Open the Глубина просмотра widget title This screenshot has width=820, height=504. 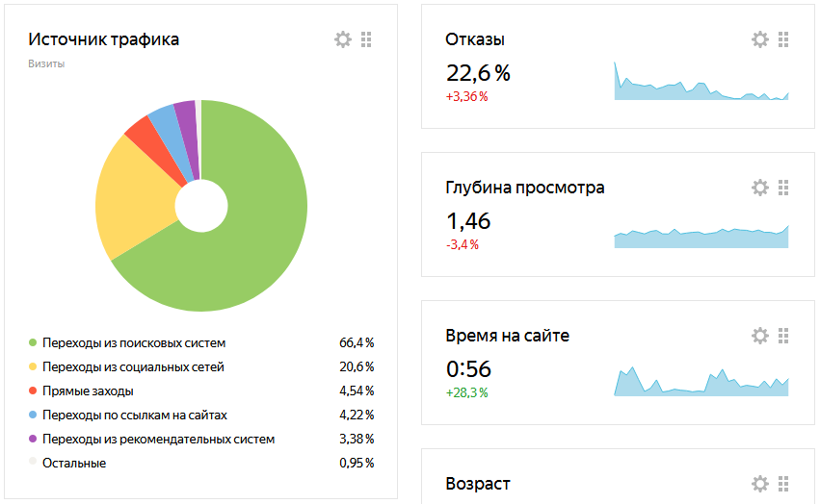pos(525,188)
